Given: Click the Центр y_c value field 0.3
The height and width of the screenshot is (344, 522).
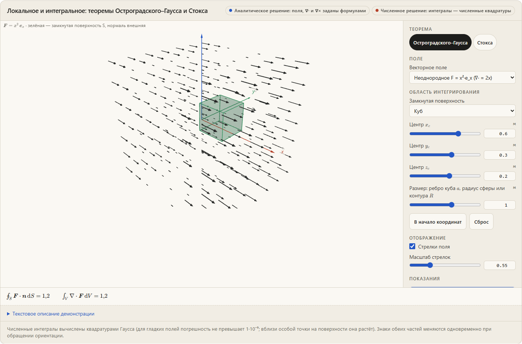Looking at the screenshot, I should 499,155.
